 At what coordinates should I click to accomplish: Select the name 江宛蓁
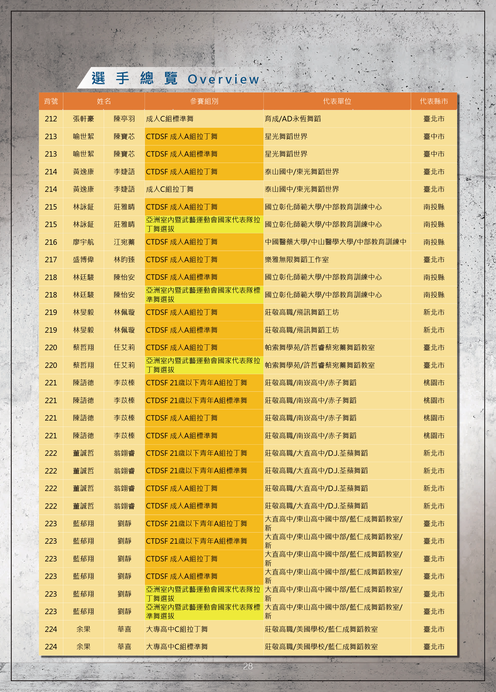(x=124, y=242)
